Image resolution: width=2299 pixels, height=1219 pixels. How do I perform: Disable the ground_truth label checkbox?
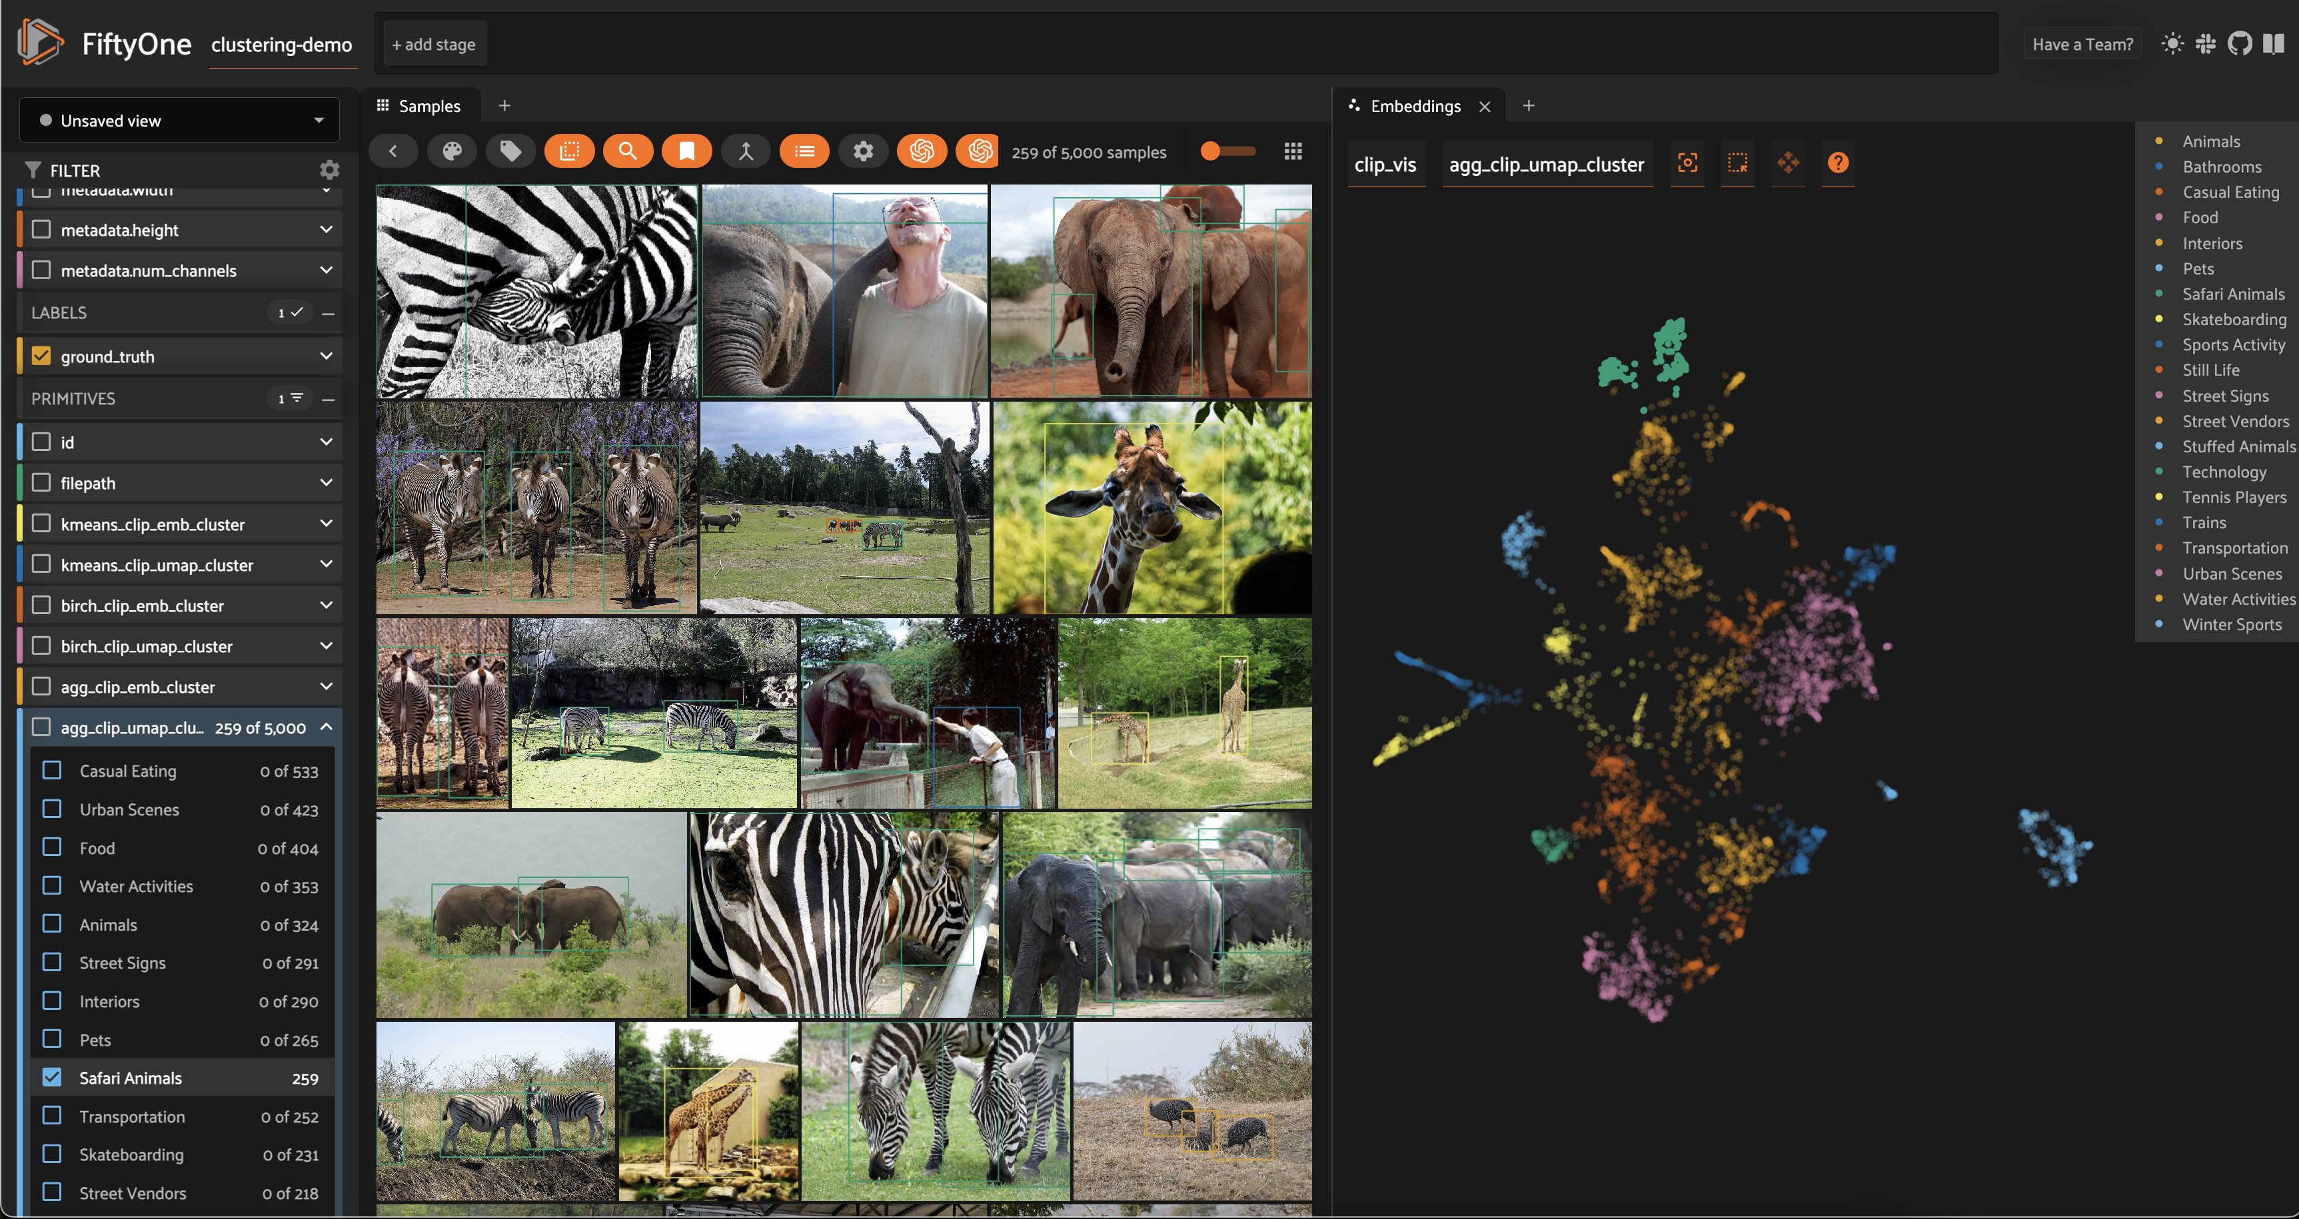[41, 356]
